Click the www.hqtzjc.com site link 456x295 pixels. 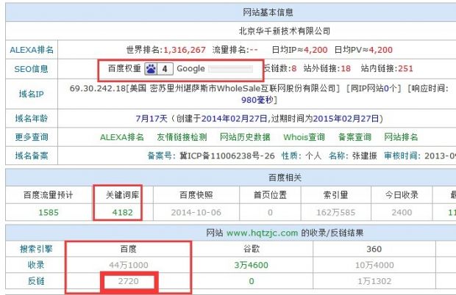263,233
